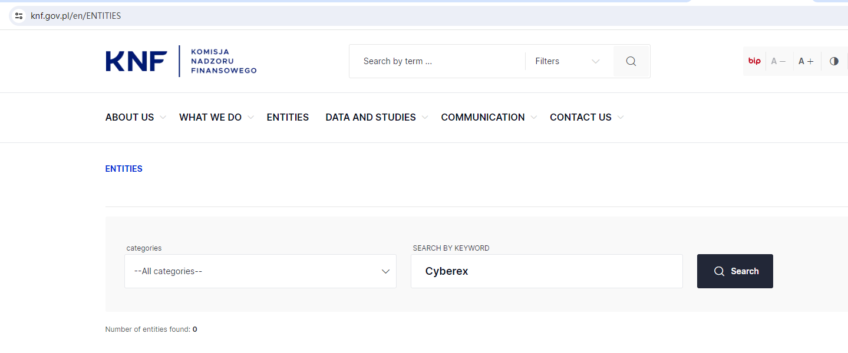Open the BIP bulletin icon
The width and height of the screenshot is (848, 353).
click(754, 61)
